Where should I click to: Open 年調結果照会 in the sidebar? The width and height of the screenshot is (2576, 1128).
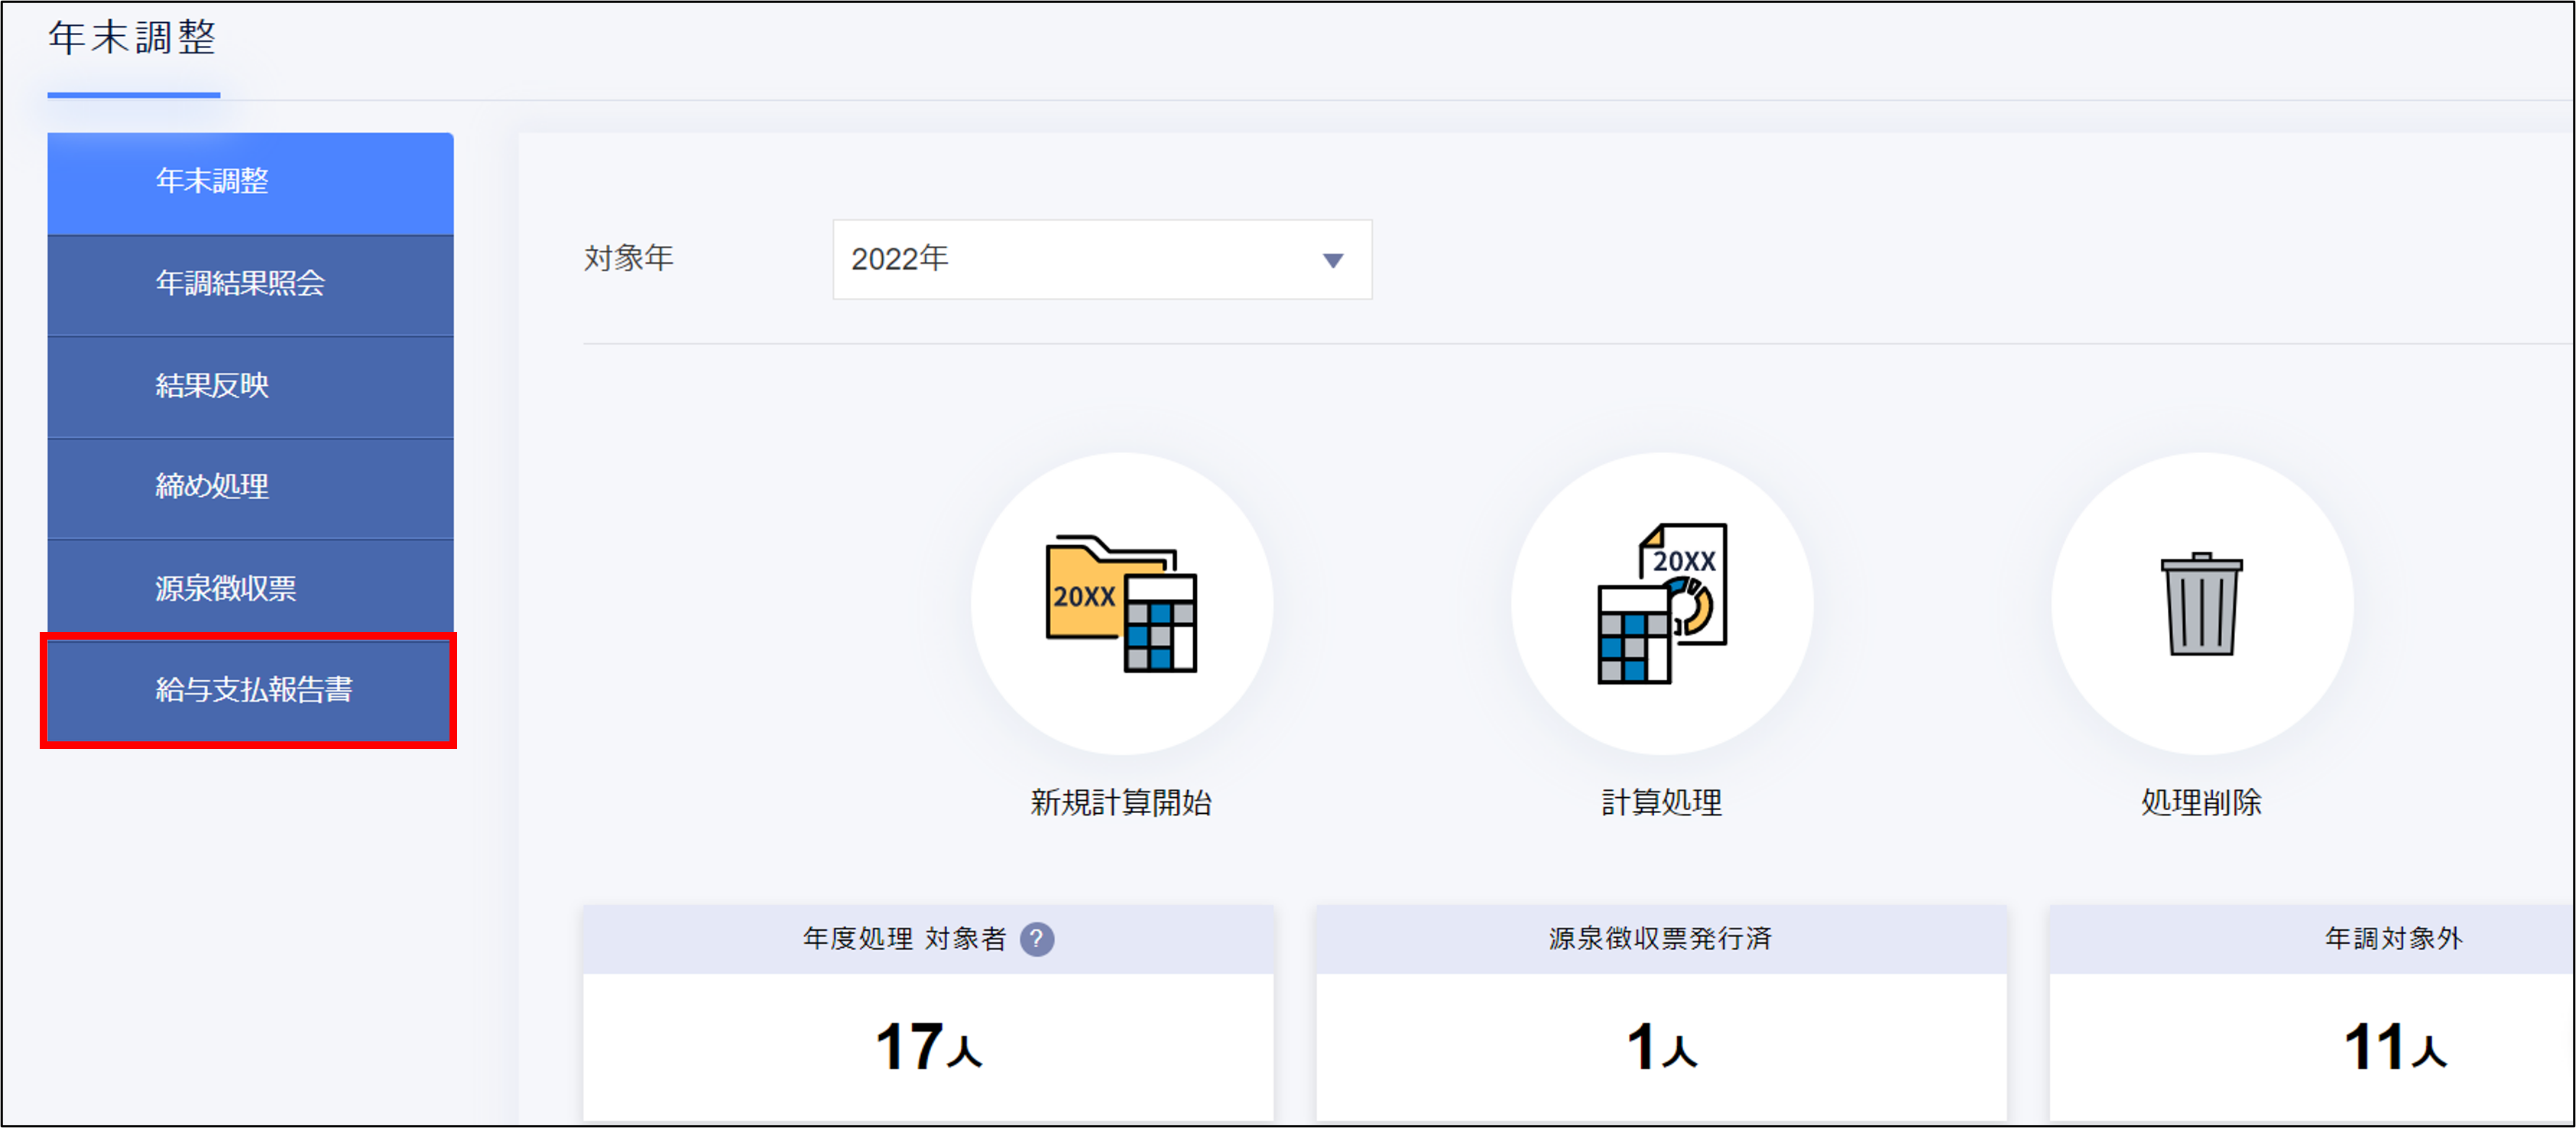pos(250,284)
